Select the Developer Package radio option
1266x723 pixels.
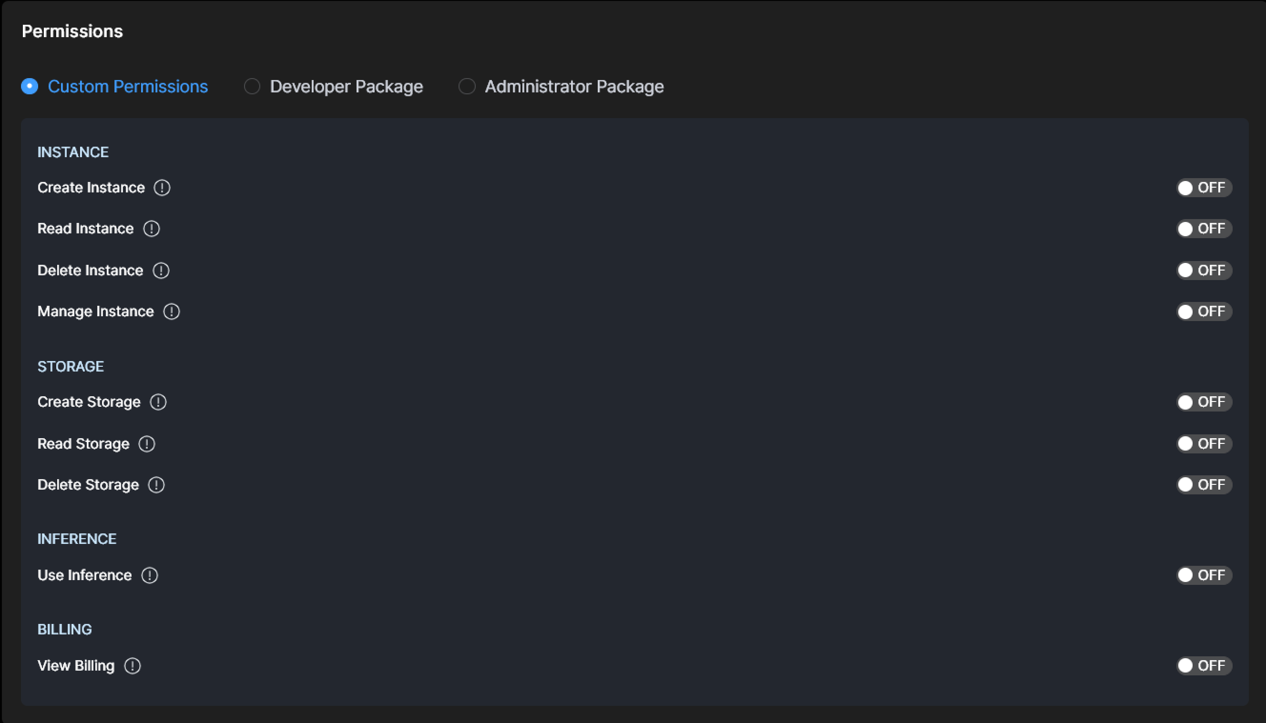point(253,86)
